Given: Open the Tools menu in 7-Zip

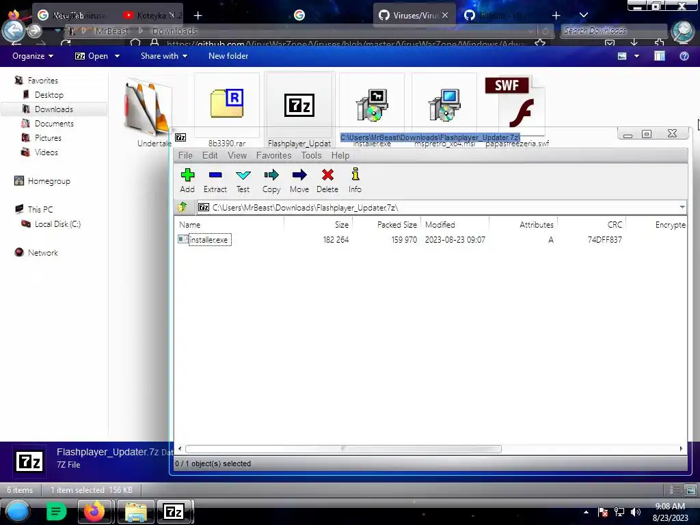Looking at the screenshot, I should (311, 155).
